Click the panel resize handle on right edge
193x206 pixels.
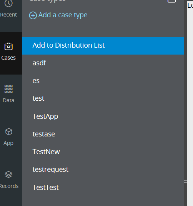[185, 182]
